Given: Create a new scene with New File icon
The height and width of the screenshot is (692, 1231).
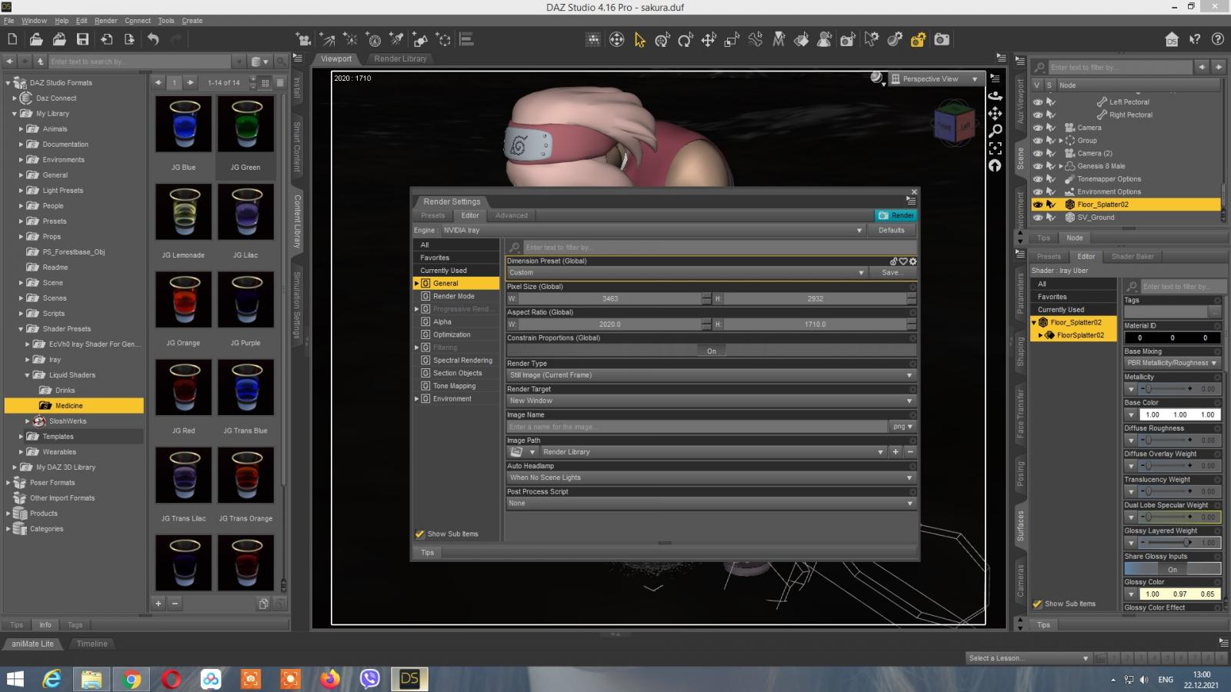Looking at the screenshot, I should click(12, 39).
